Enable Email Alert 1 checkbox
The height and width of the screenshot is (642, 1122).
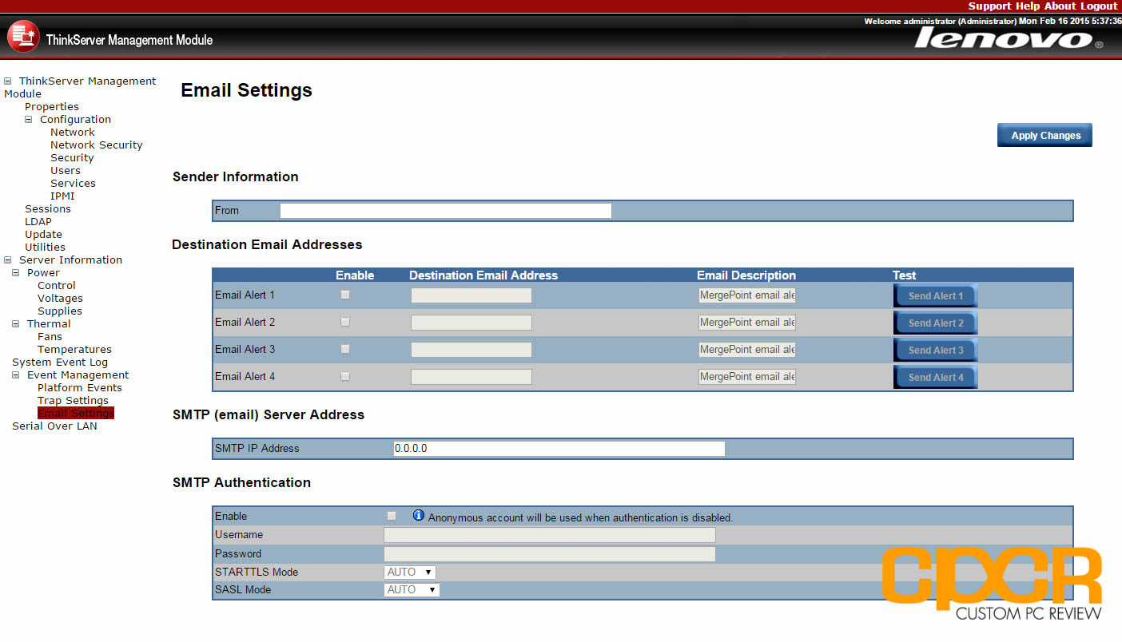(345, 295)
